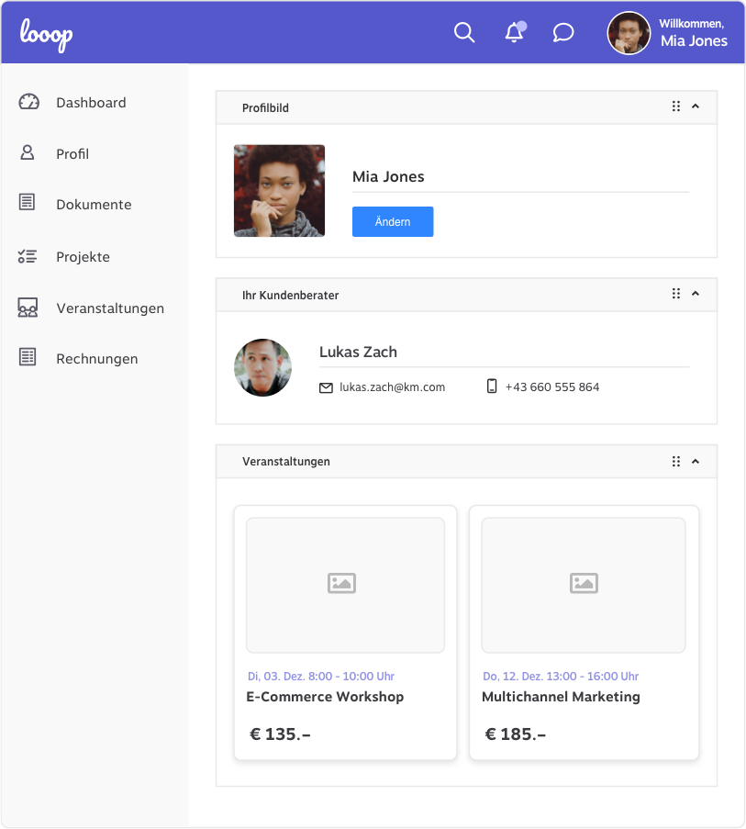Viewport: 746px width, 829px height.
Task: Open messages via the chat bubble icon
Action: click(563, 33)
